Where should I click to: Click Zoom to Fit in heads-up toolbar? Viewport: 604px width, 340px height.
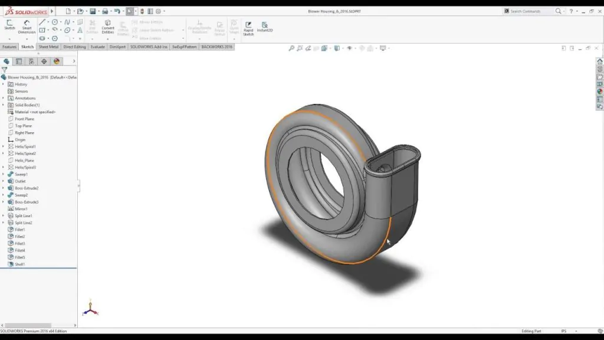pos(291,48)
